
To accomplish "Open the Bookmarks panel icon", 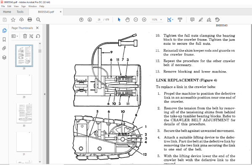I will (x=4, y=40).
